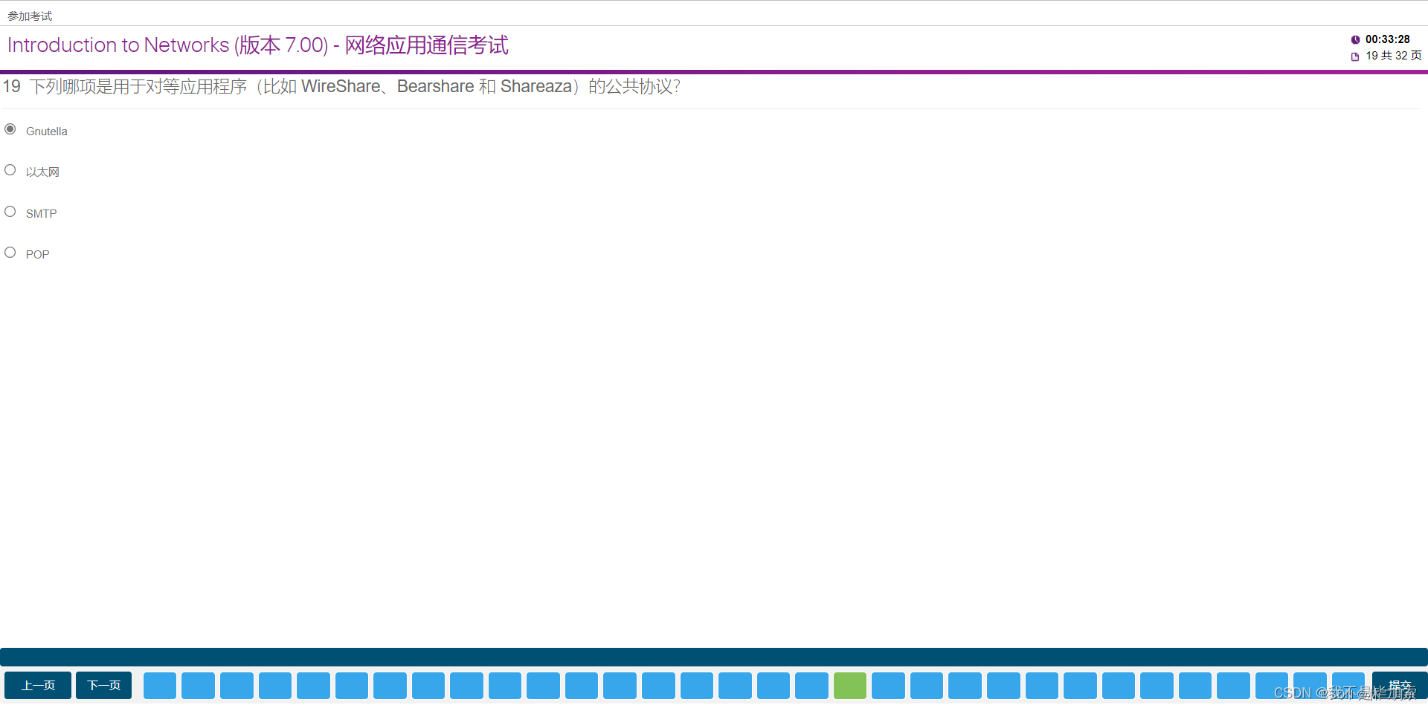Viewport: 1428px width, 708px height.
Task: Open question page 1 navigation square
Action: tap(160, 685)
